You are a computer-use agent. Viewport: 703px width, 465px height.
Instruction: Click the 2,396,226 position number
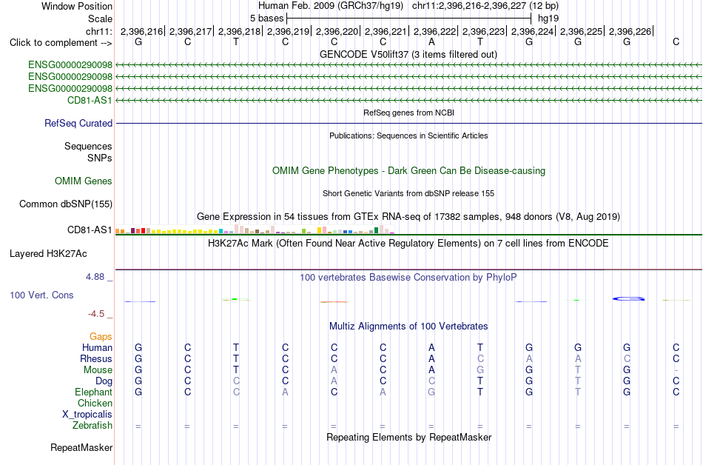pyautogui.click(x=630, y=31)
